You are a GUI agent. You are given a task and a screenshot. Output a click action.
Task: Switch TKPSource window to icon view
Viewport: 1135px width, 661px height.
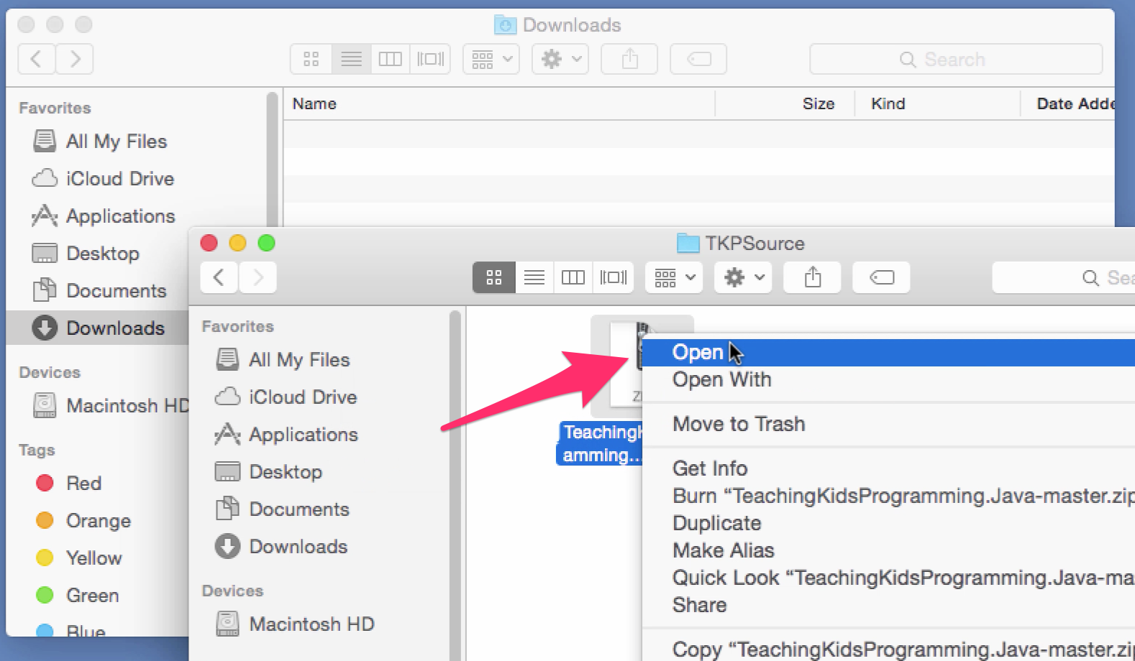(x=493, y=277)
